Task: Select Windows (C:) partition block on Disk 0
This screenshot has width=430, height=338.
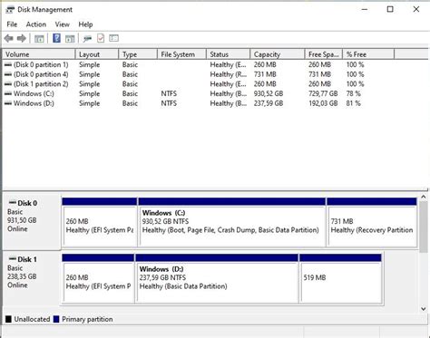Action: point(231,222)
